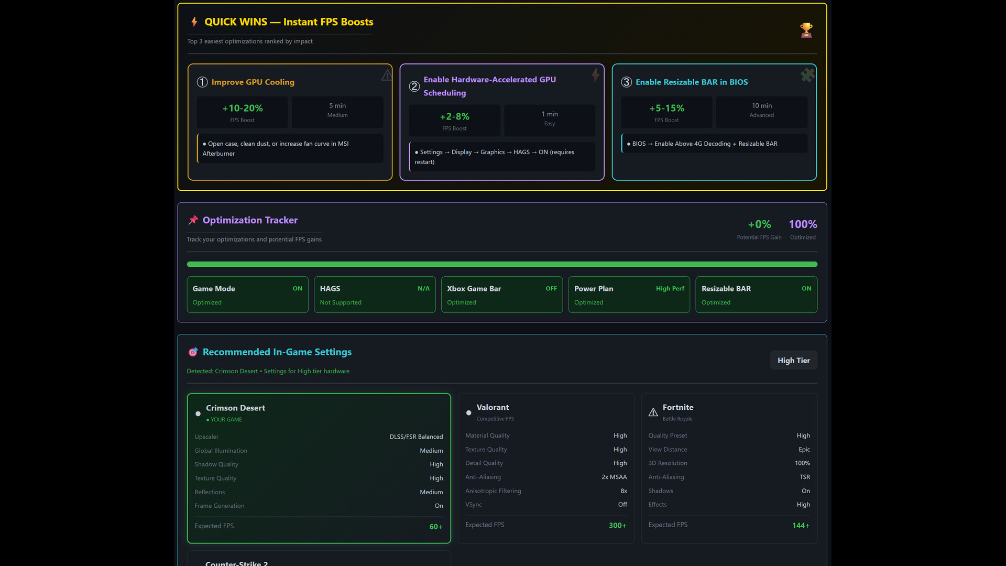The image size is (1006, 566).
Task: Click the 1 min Easy time box
Action: [x=550, y=121]
